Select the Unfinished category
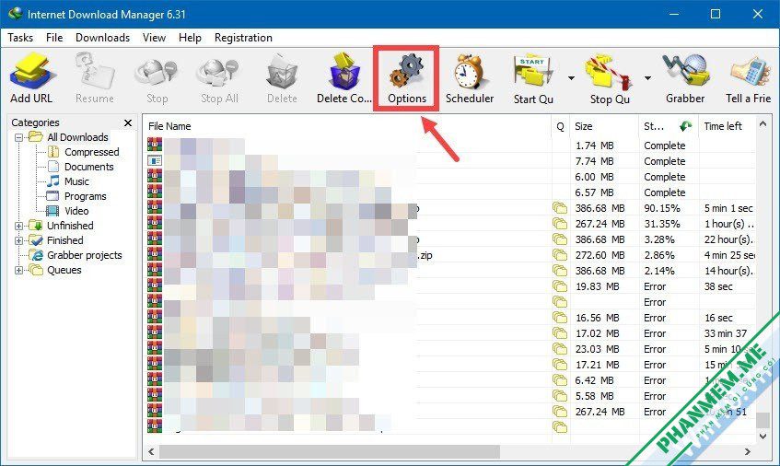 tap(70, 226)
